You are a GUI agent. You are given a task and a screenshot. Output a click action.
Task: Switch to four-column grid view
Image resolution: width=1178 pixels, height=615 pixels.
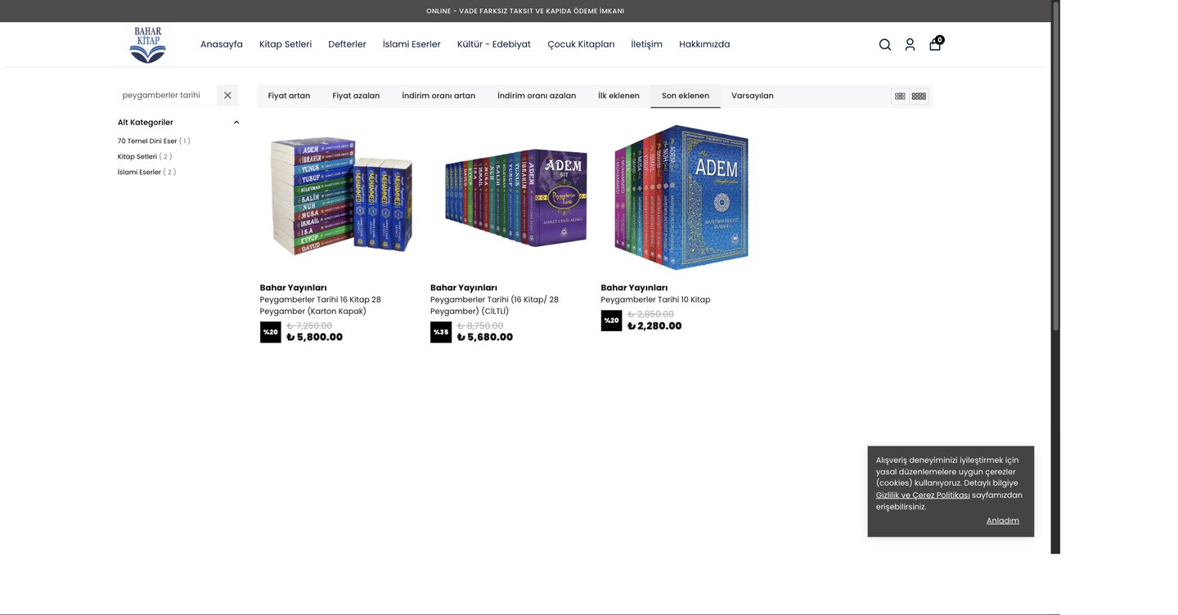point(919,96)
